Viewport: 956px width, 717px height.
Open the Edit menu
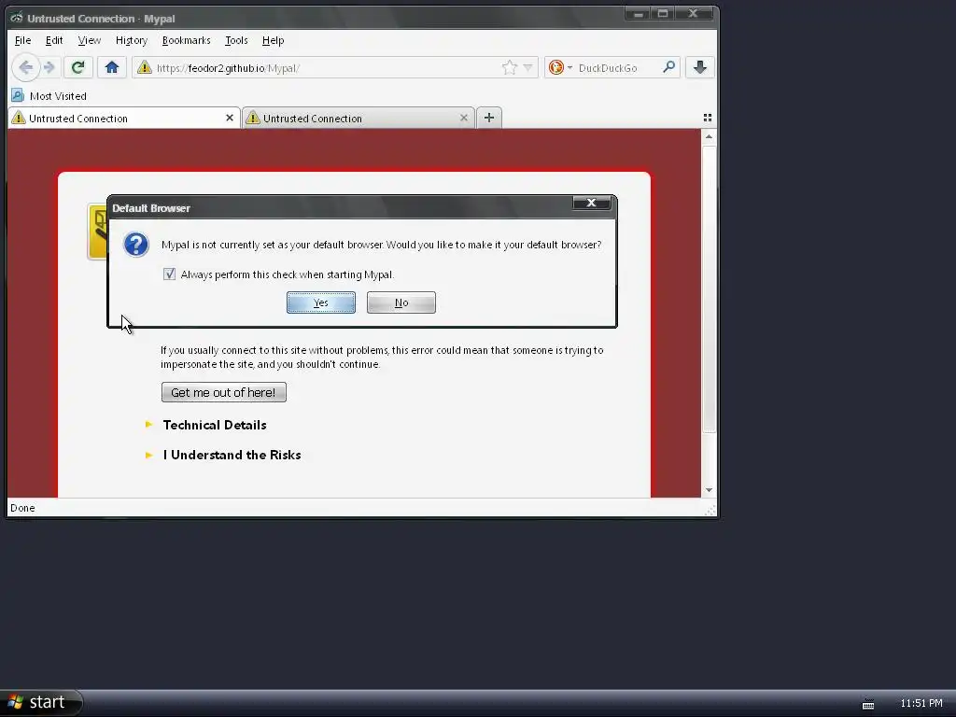click(x=53, y=40)
